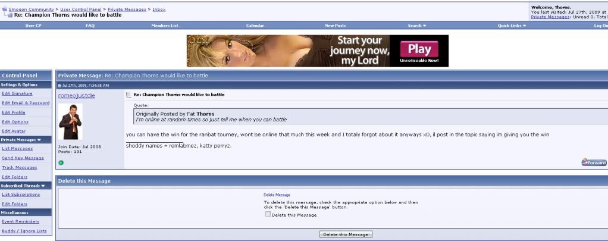The height and width of the screenshot is (241, 608).
Task: Open the Search dropdown menu
Action: point(416,26)
